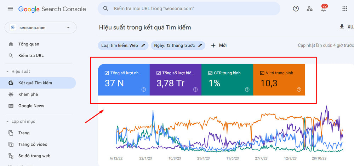This screenshot has width=354, height=166.
Task: Open notifications bell with 72 badge
Action: [324, 8]
